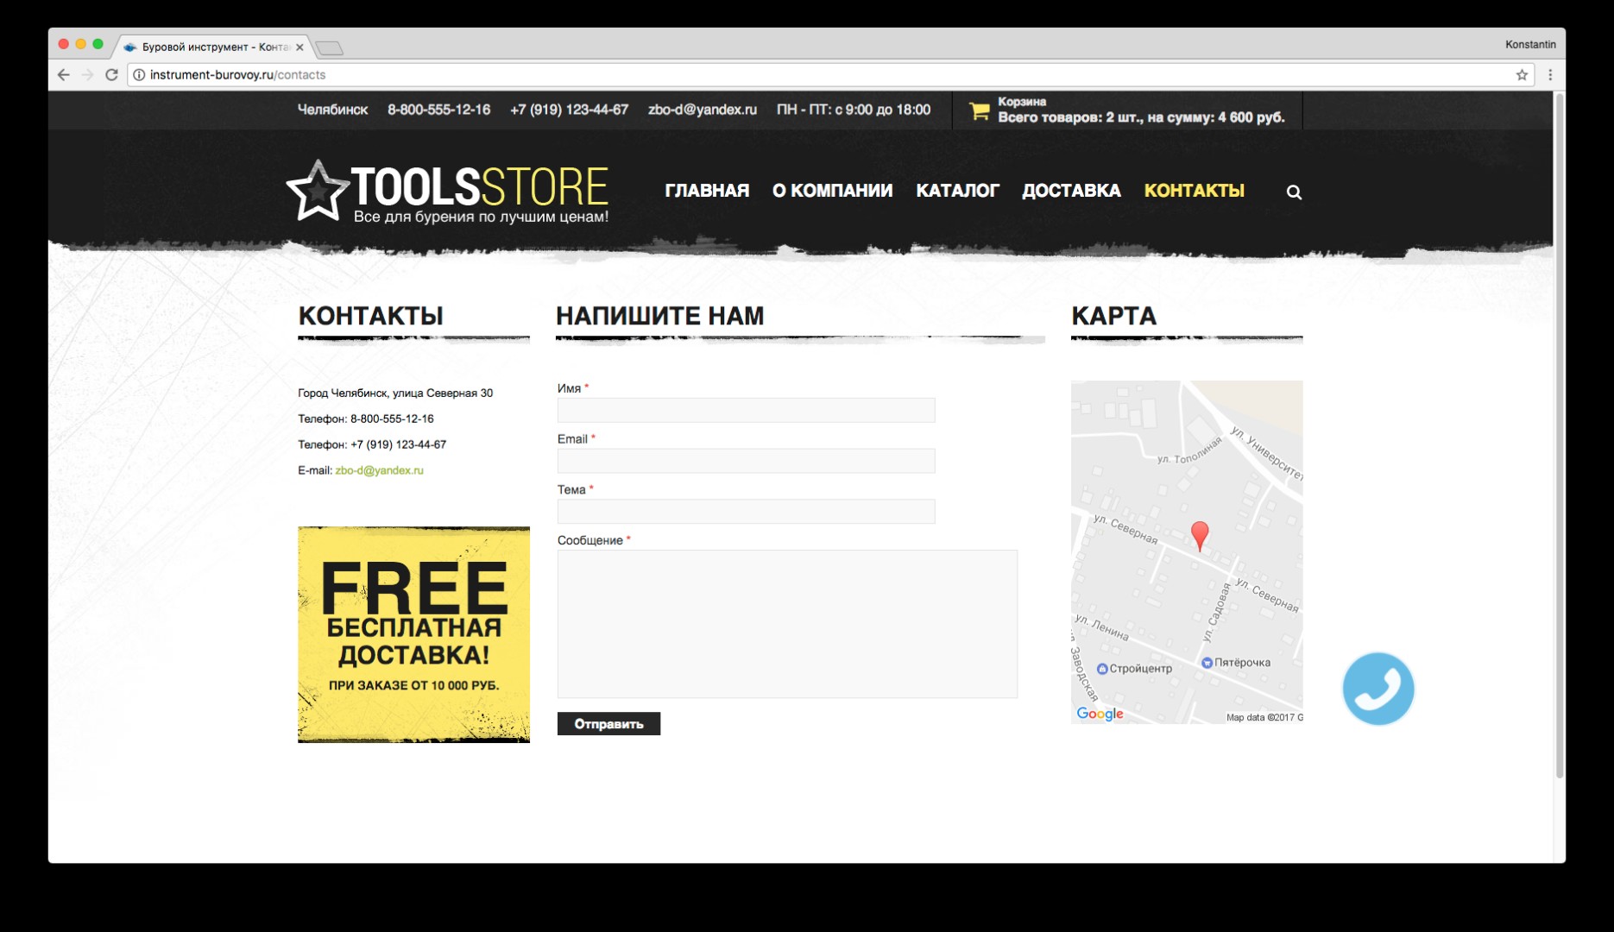This screenshot has width=1614, height=932.
Task: Click the ToolsStore star logo
Action: point(318,191)
